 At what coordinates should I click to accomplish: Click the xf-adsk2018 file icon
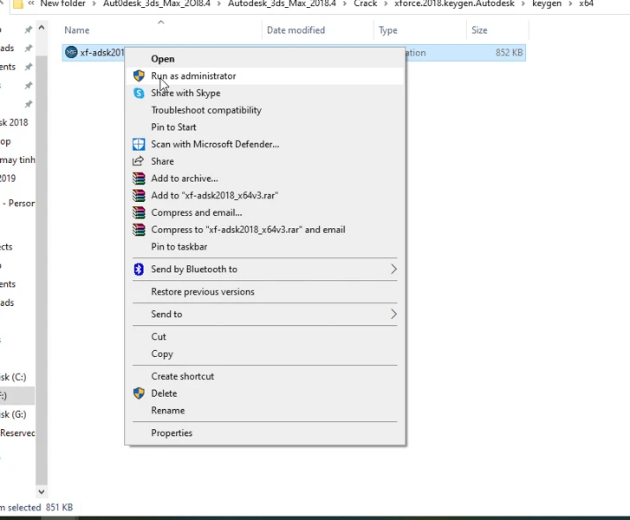point(71,52)
